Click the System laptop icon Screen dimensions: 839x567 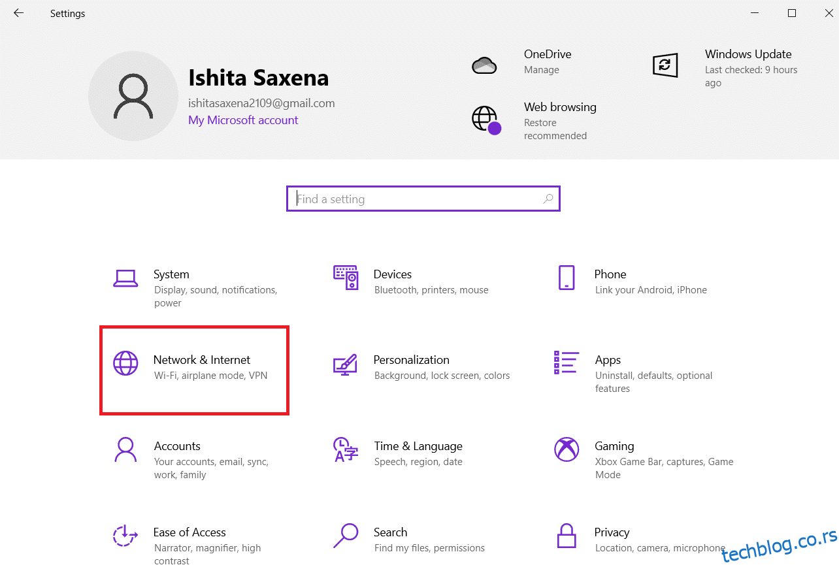tap(125, 279)
